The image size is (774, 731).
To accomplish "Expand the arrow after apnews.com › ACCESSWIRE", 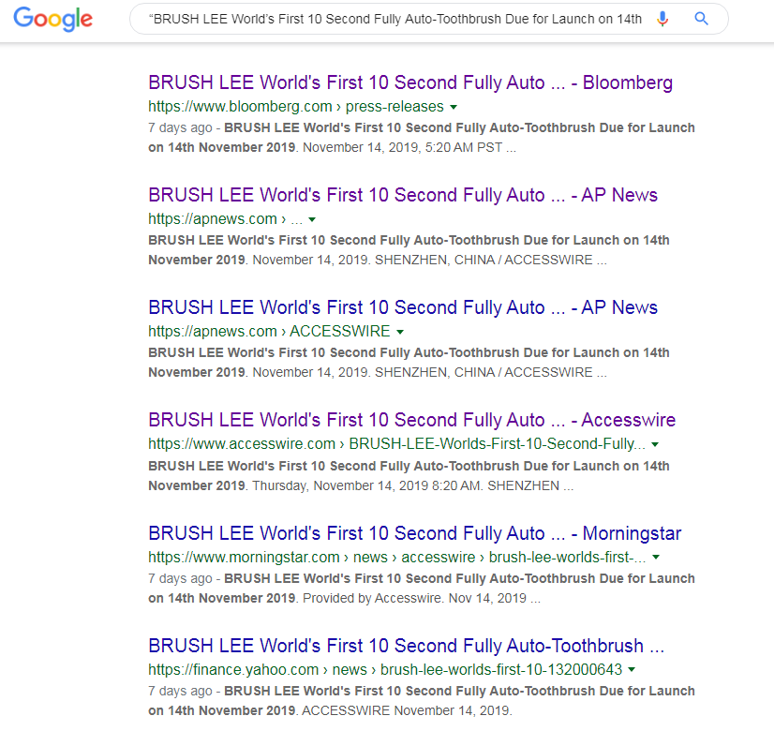I will pos(400,332).
